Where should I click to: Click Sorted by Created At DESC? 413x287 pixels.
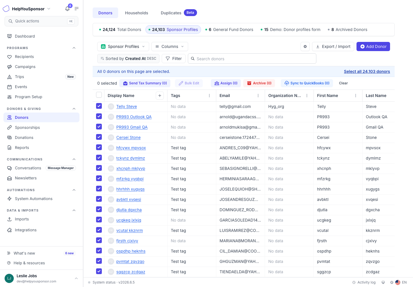click(x=128, y=59)
